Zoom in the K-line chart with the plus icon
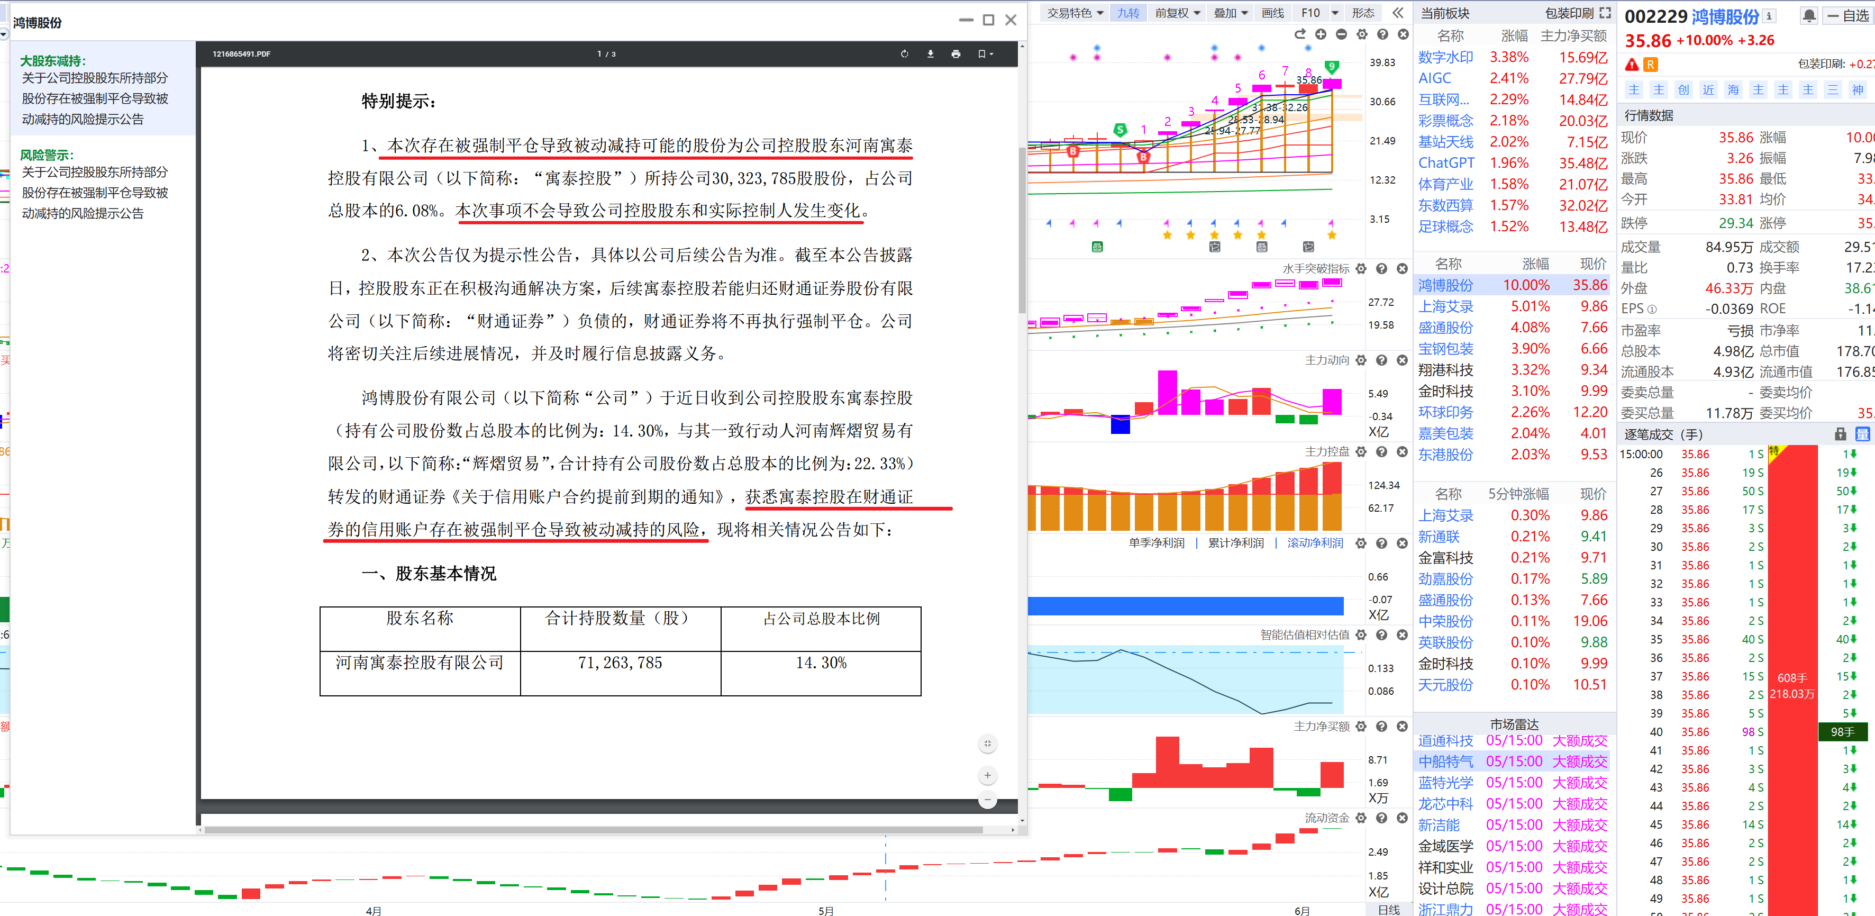Image resolution: width=1875 pixels, height=916 pixels. (1321, 34)
